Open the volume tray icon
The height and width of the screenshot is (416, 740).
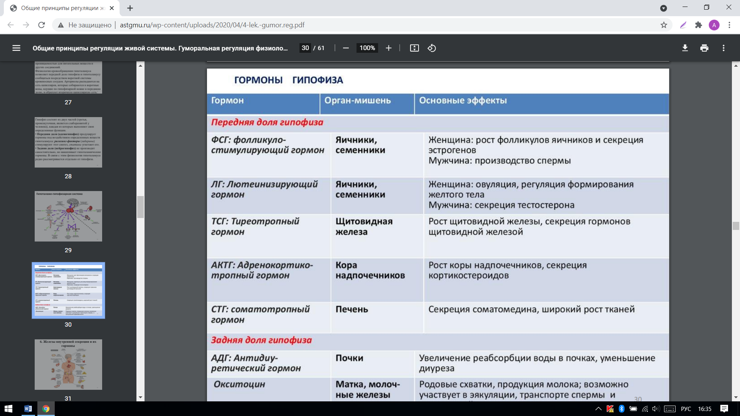click(656, 409)
